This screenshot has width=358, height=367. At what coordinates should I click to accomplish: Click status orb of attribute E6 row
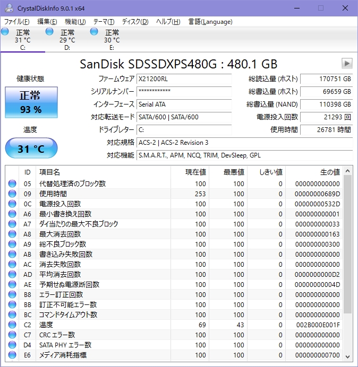12,355
